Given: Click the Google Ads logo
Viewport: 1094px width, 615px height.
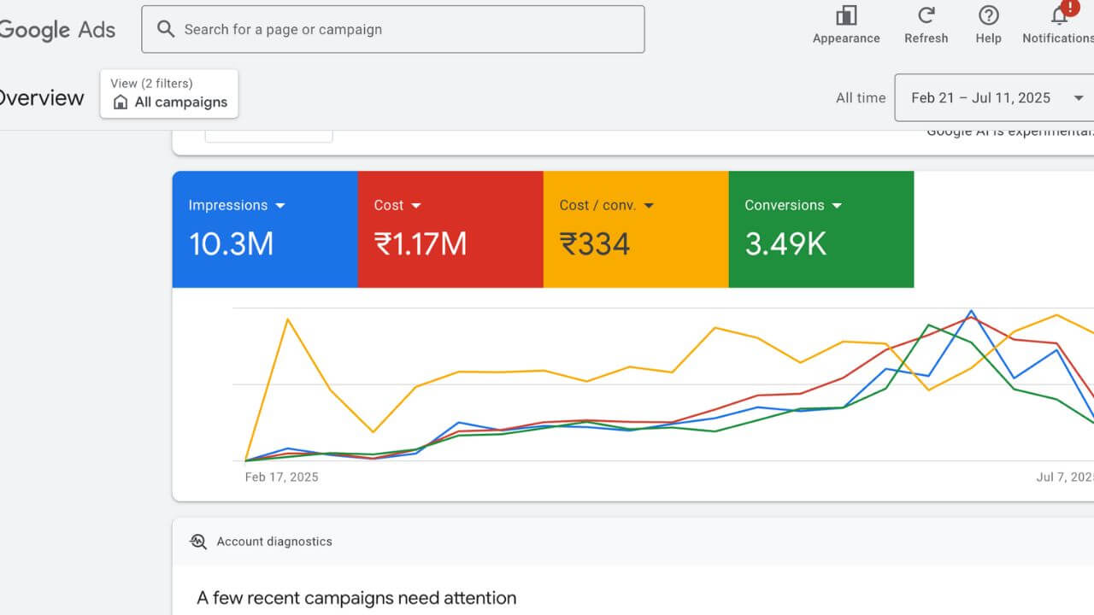Looking at the screenshot, I should [56, 29].
